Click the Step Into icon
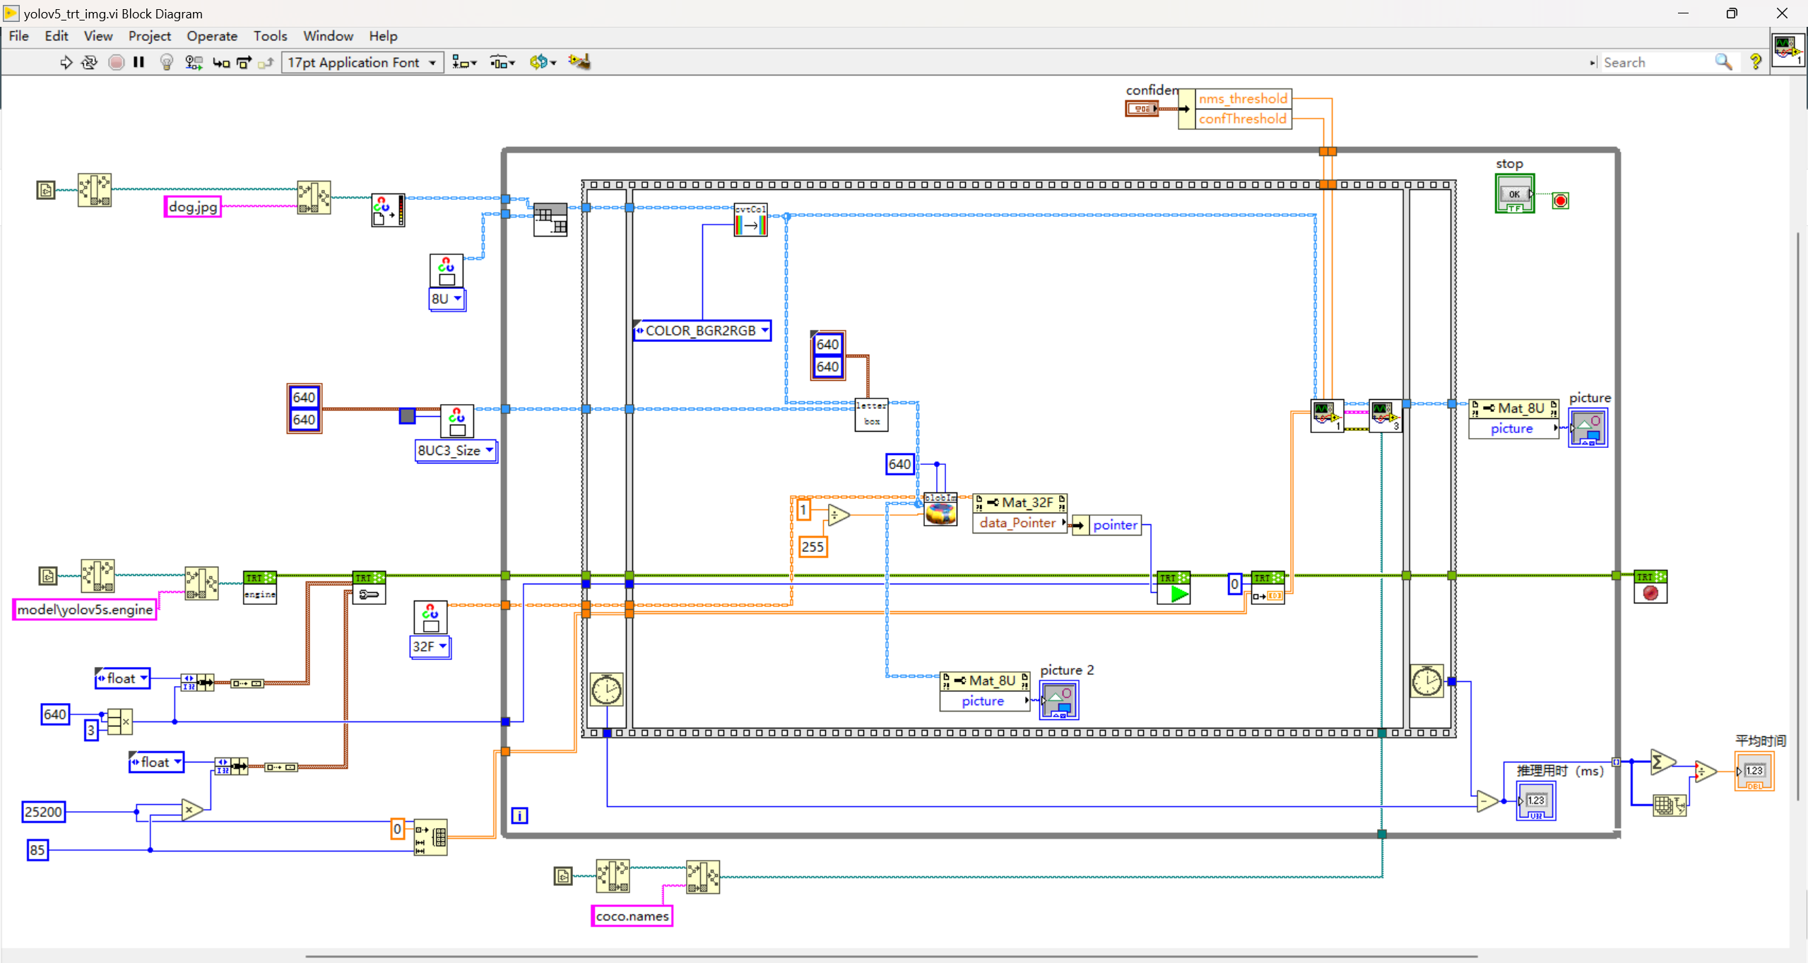The height and width of the screenshot is (963, 1808). point(221,62)
